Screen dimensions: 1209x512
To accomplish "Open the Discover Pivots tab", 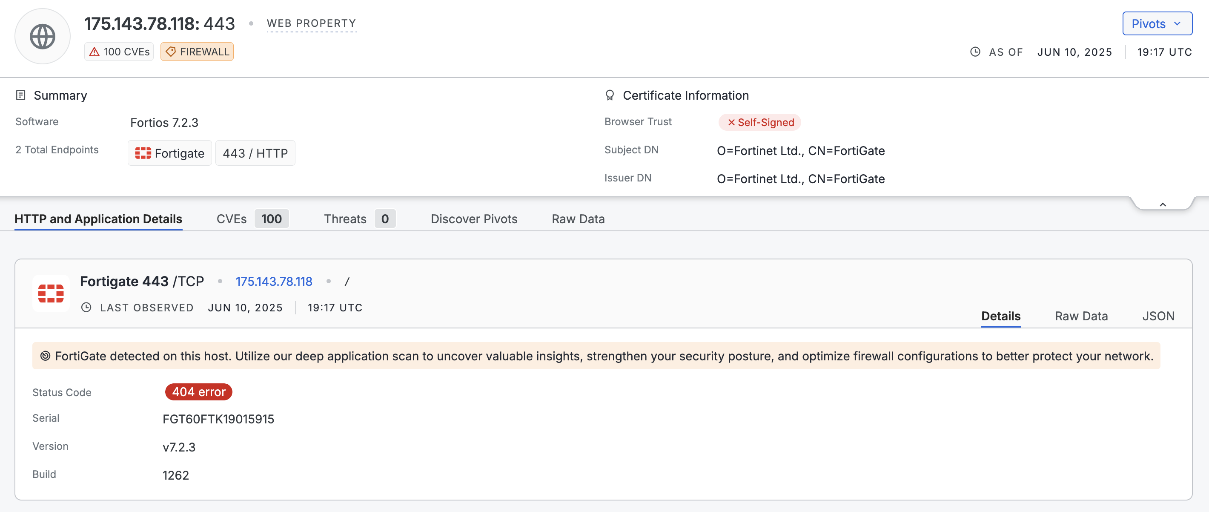I will (x=474, y=219).
